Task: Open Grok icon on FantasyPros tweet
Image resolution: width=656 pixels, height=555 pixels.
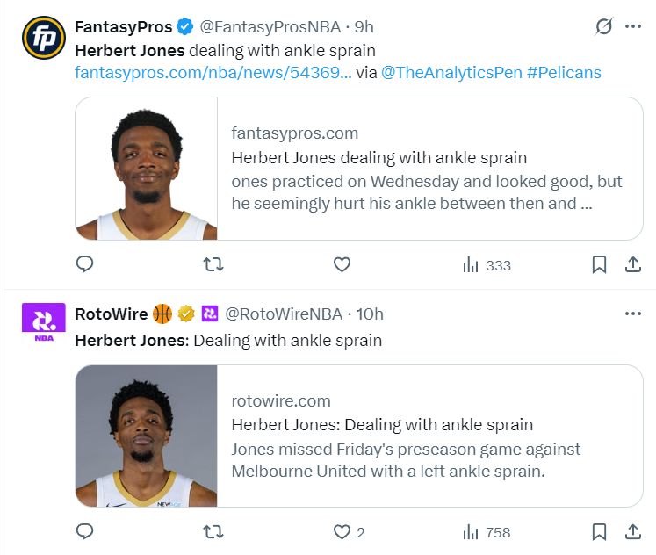Action: point(603,26)
